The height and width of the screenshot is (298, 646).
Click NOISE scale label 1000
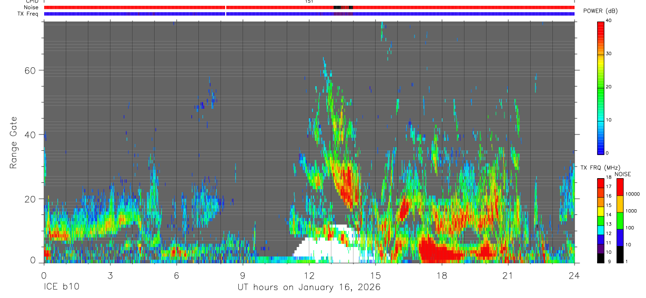pyautogui.click(x=631, y=211)
